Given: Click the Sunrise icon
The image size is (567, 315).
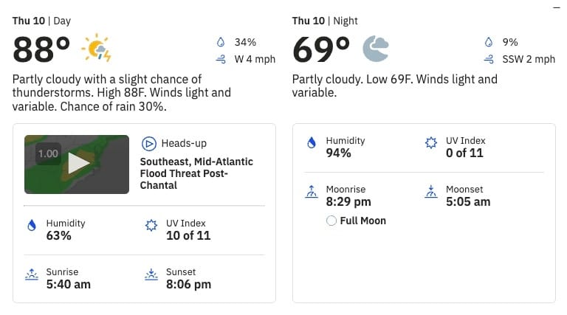Looking at the screenshot, I should (x=32, y=274).
